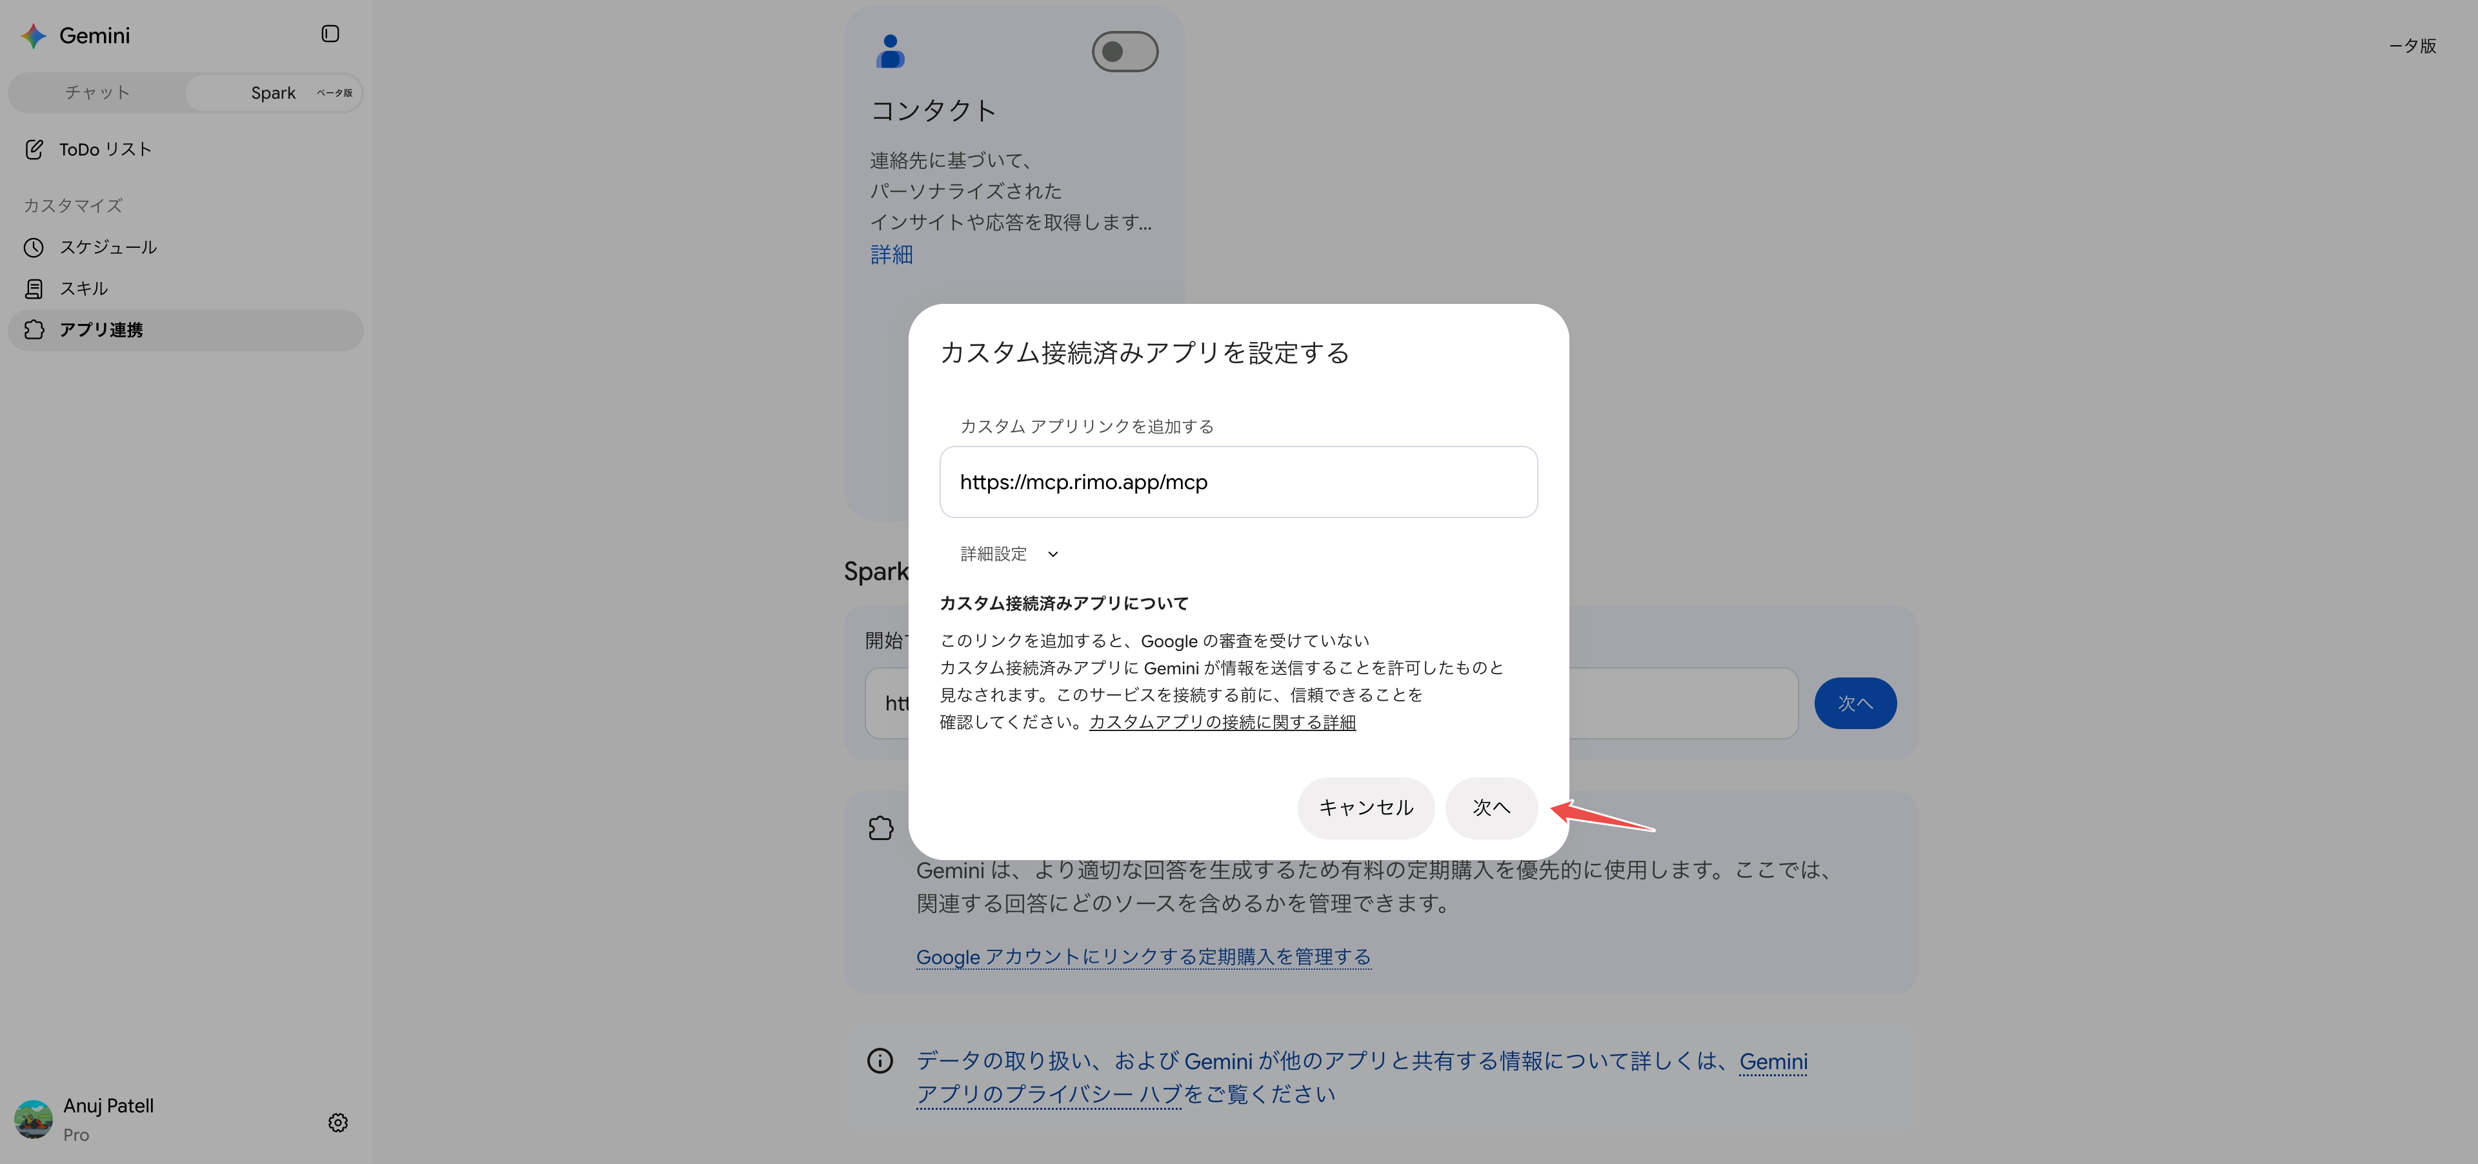Click Anuj Patell profile avatar
Image resolution: width=2478 pixels, height=1164 pixels.
click(34, 1119)
